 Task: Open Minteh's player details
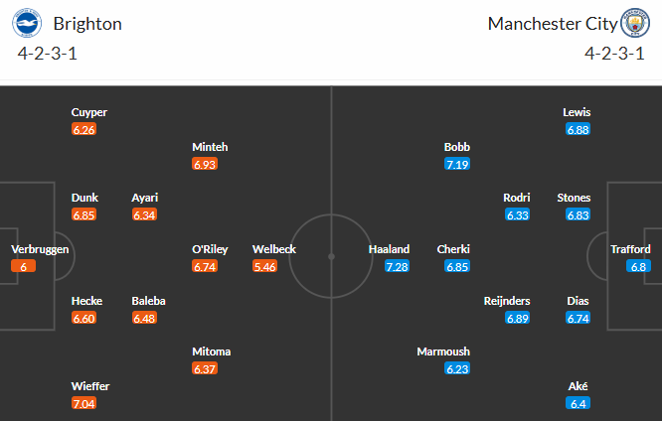click(210, 147)
